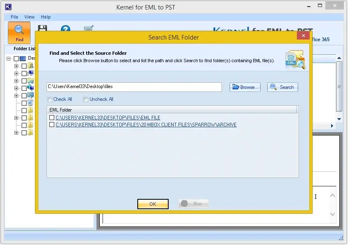This screenshot has height=245, width=348.
Task: Click the 'Find and Select the Source Folder' heading
Action: point(88,53)
